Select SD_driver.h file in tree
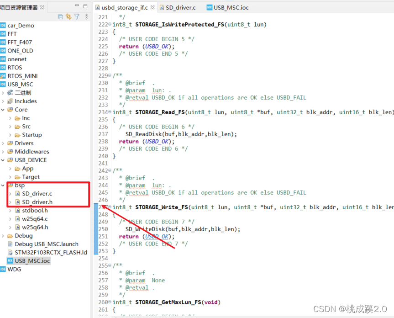 pyautogui.click(x=37, y=202)
